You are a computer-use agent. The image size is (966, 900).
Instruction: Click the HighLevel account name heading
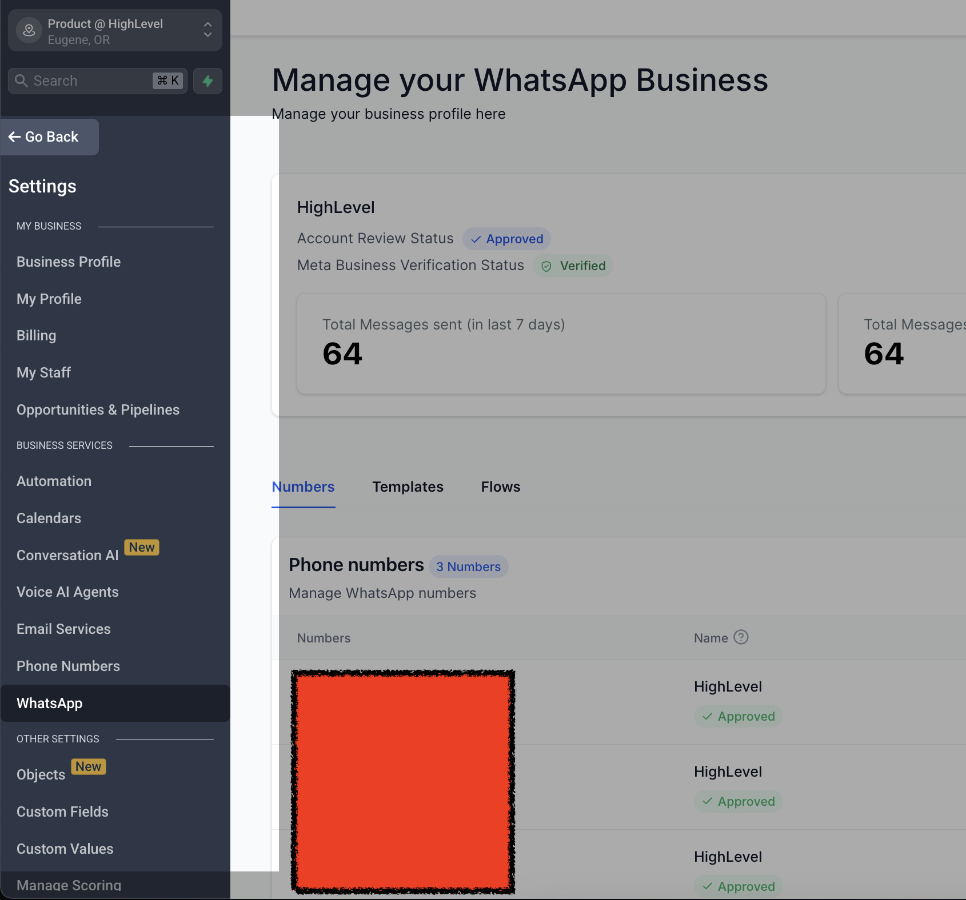tap(336, 208)
